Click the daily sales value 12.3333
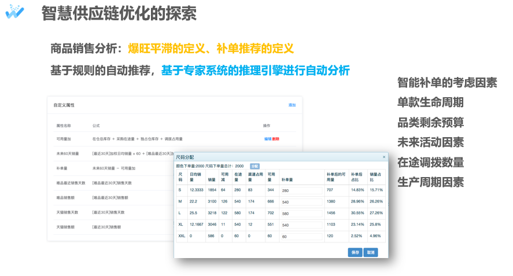The width and height of the screenshot is (513, 276). (x=196, y=190)
